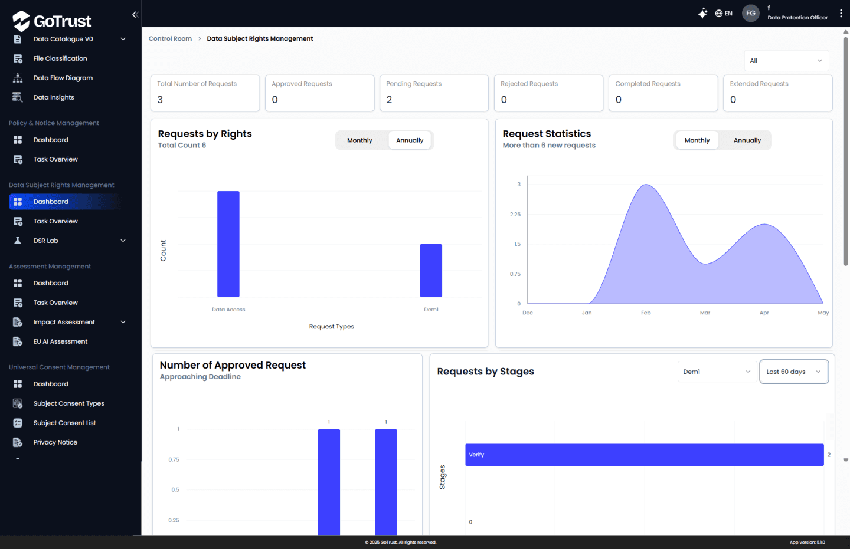850x549 pixels.
Task: Open Subject Consent Types in sidebar
Action: [68, 403]
